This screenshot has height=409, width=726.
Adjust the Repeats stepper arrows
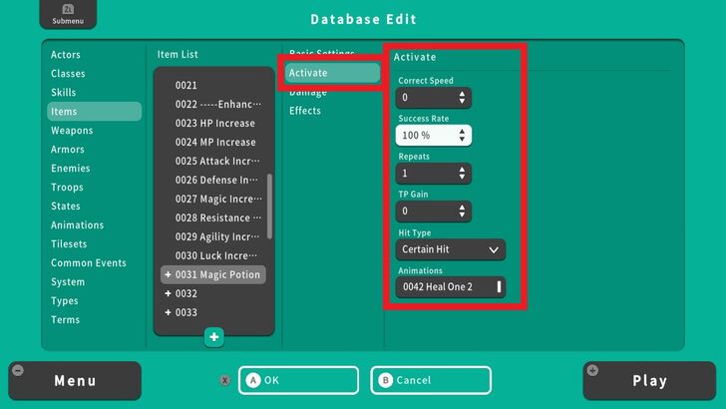tap(462, 174)
